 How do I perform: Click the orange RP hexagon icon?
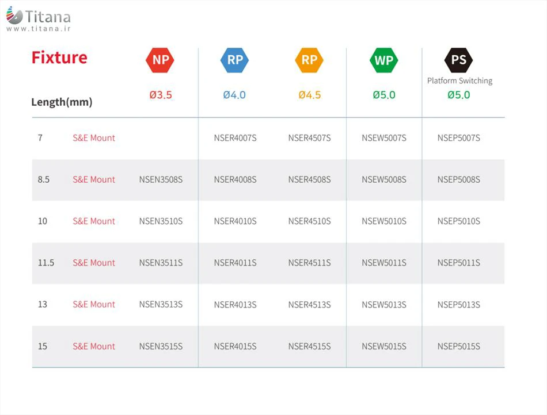(x=309, y=60)
